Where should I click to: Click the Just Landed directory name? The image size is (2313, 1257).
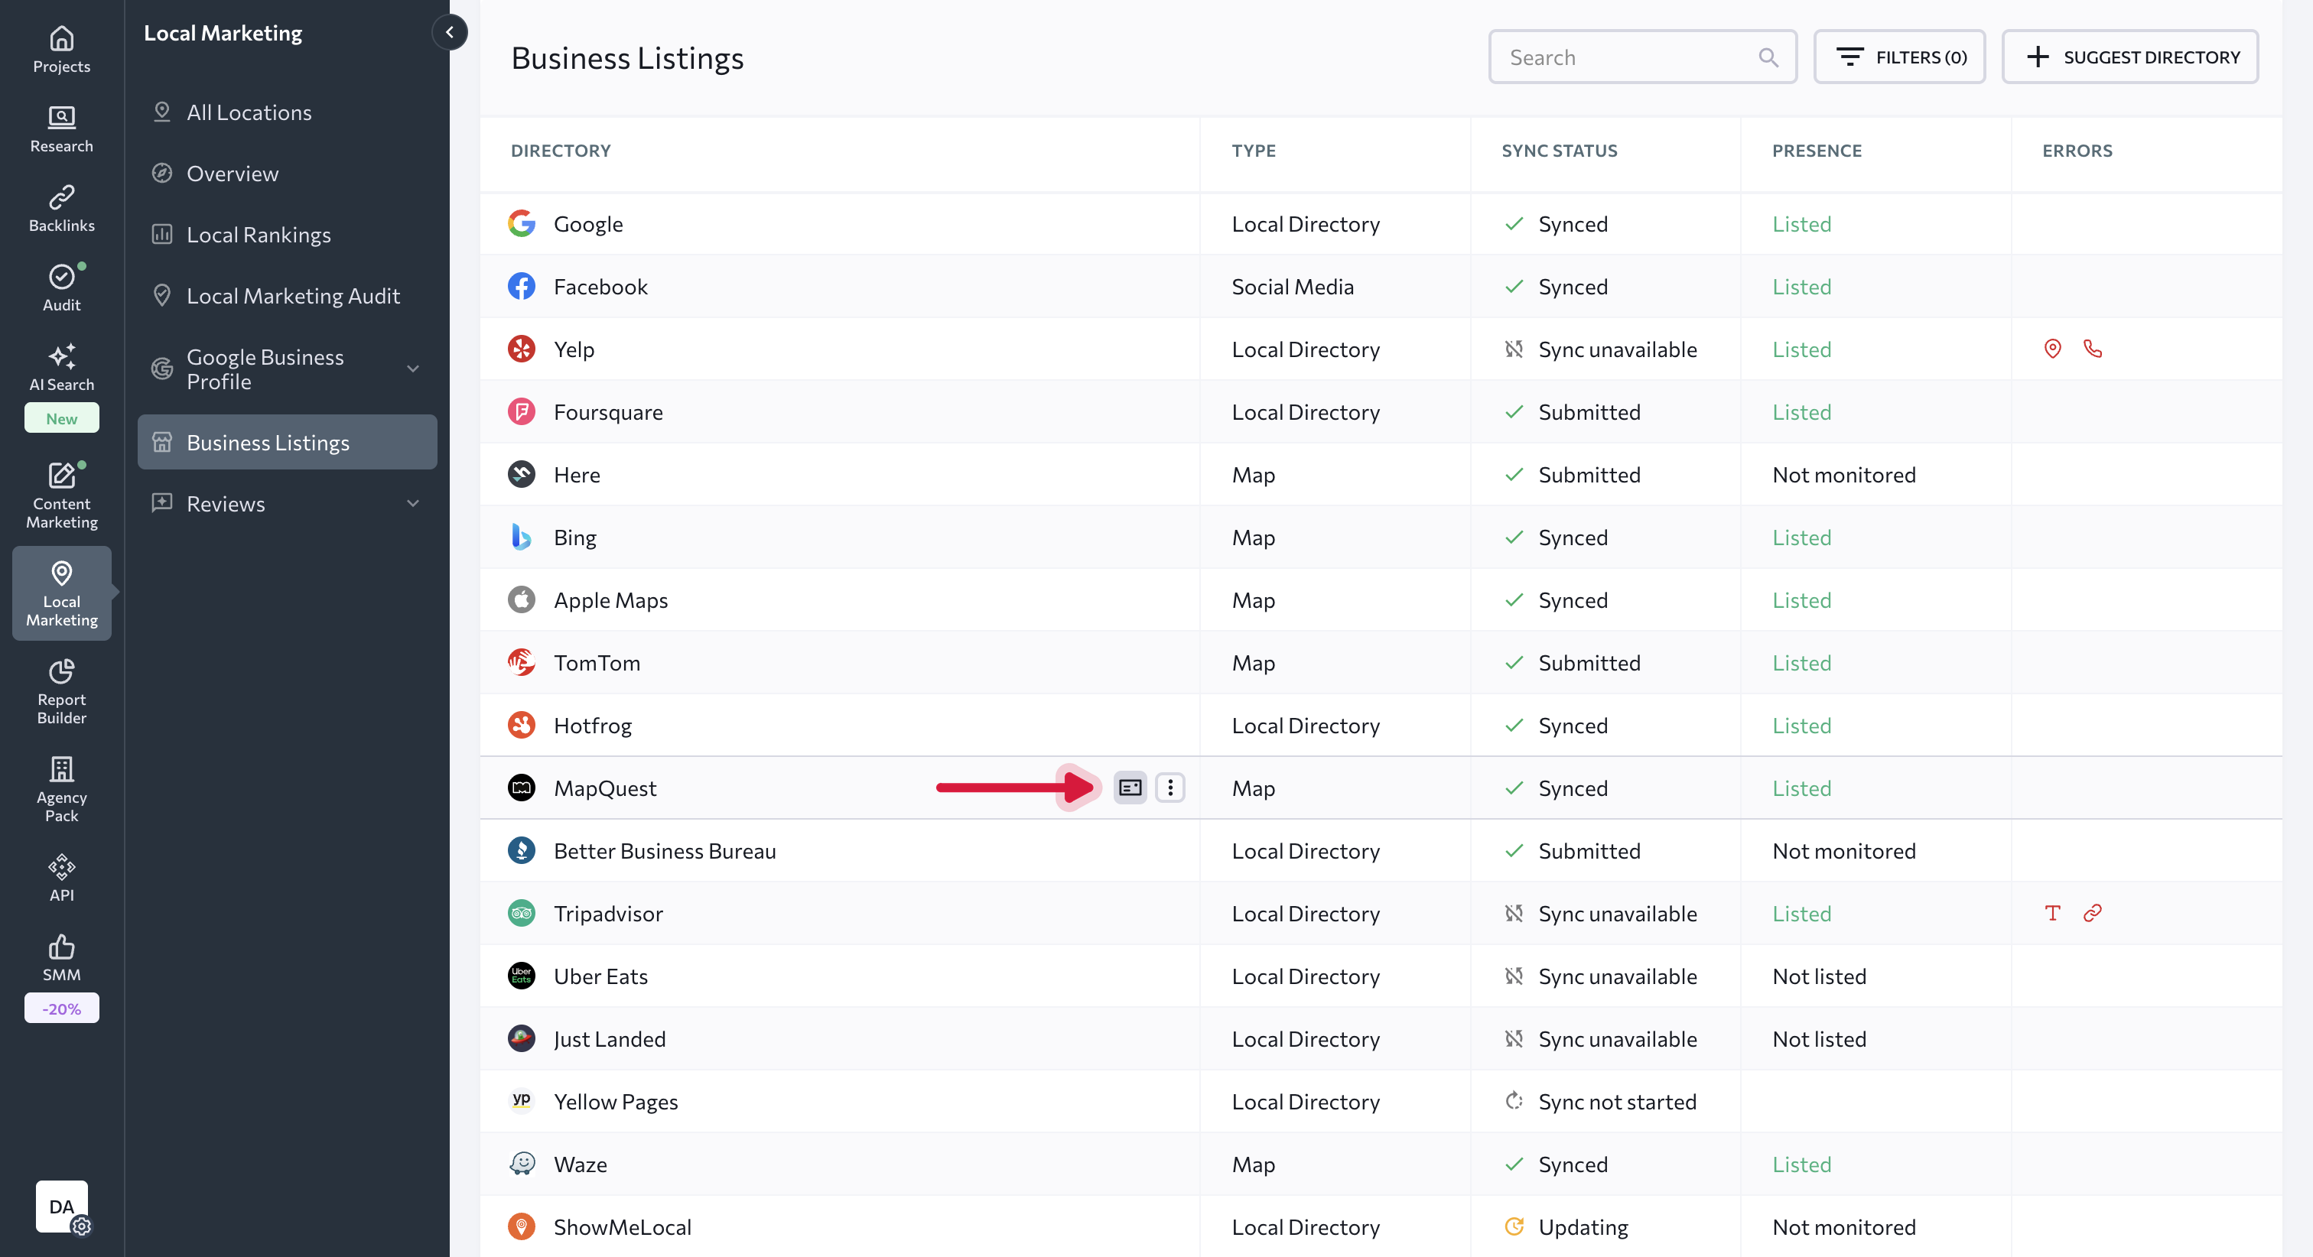point(610,1039)
